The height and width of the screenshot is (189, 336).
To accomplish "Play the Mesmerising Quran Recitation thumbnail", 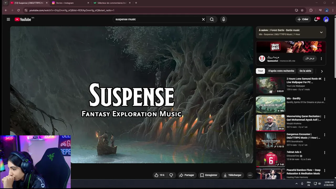I will coord(270,123).
